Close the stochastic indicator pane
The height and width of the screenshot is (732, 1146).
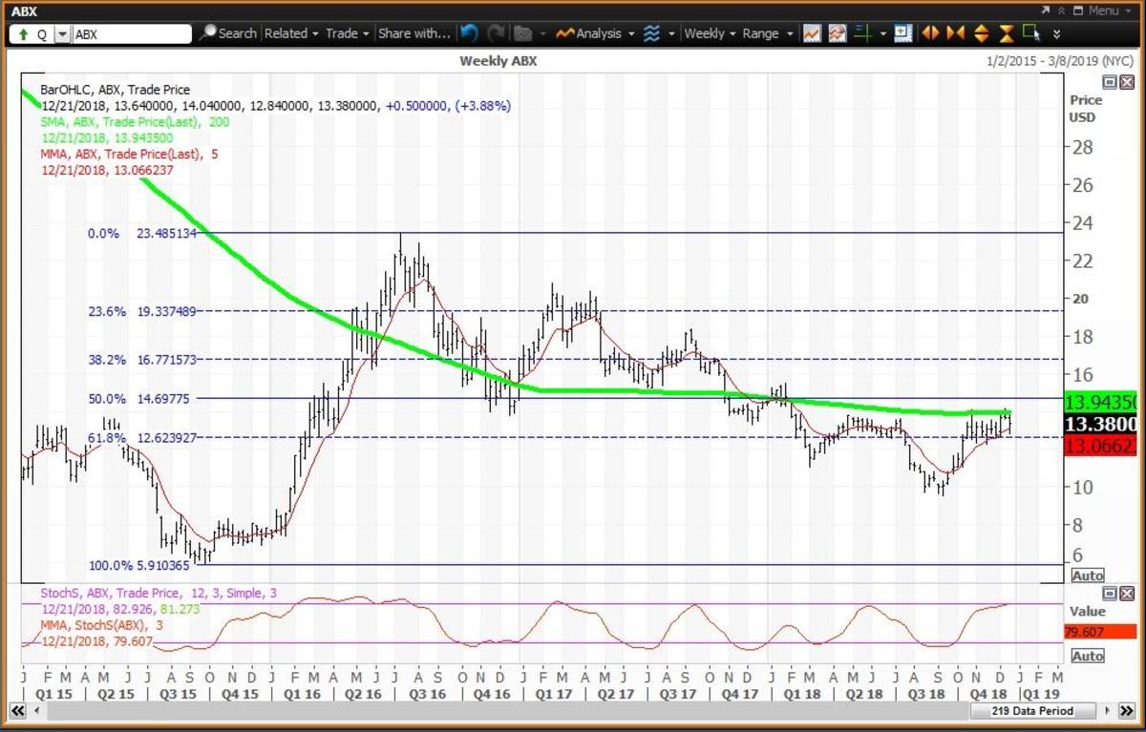click(x=1127, y=594)
